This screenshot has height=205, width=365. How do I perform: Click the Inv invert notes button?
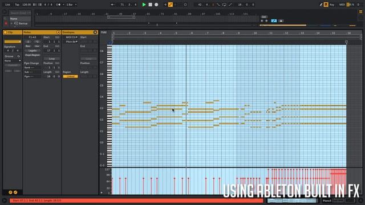(x=37, y=46)
